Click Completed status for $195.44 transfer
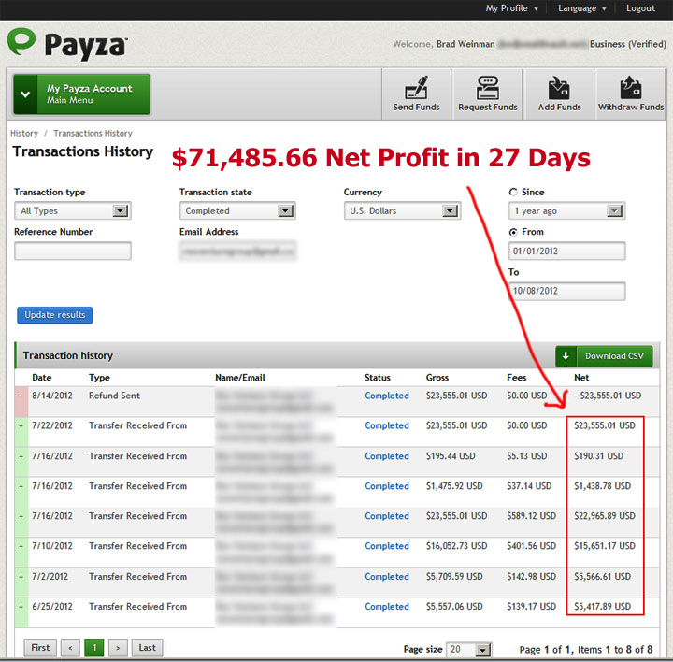The height and width of the screenshot is (662, 673). tap(387, 456)
